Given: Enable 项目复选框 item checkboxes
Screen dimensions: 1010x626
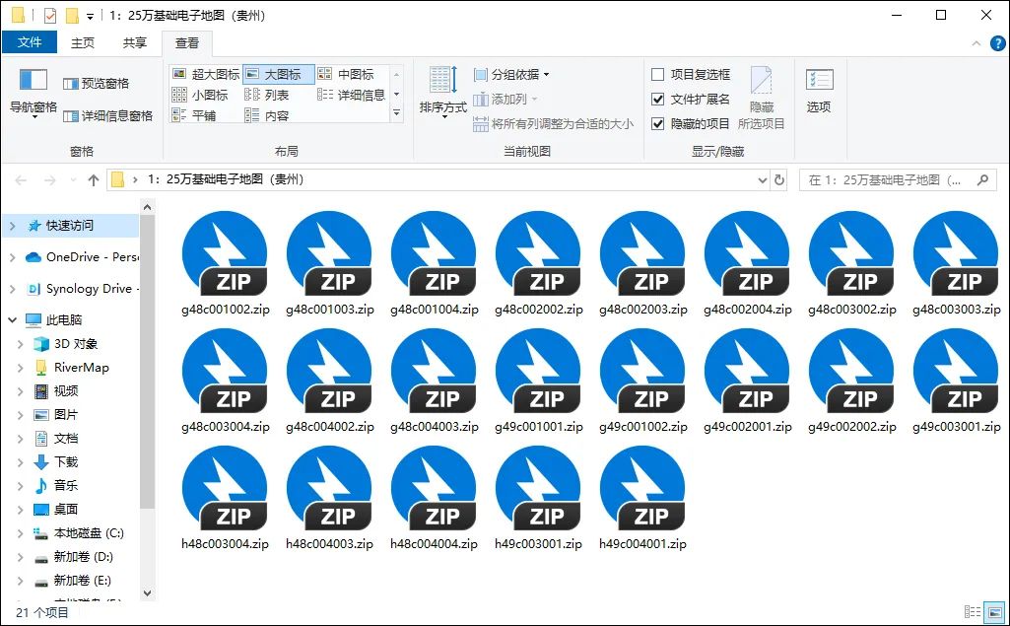Looking at the screenshot, I should (x=657, y=75).
